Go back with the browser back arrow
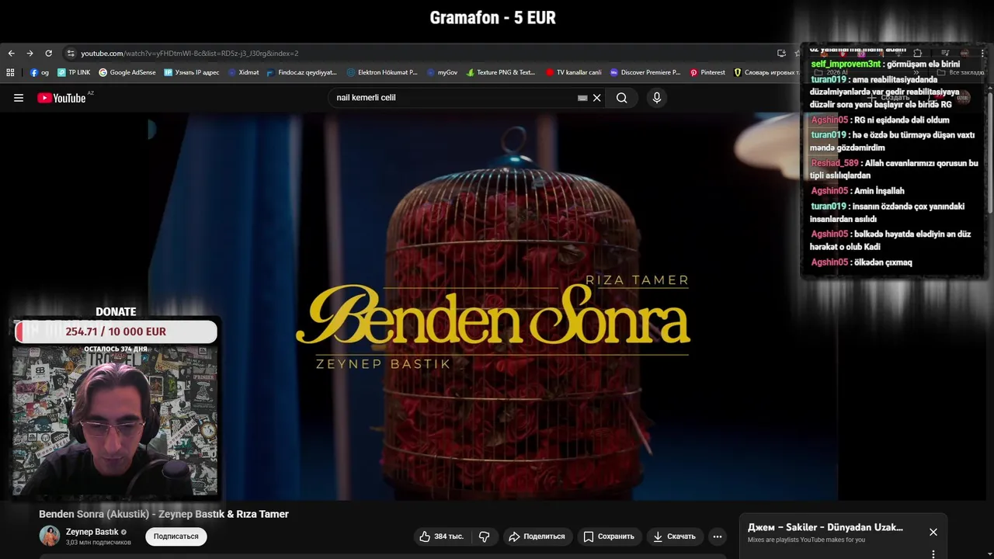The width and height of the screenshot is (994, 559). (x=11, y=54)
